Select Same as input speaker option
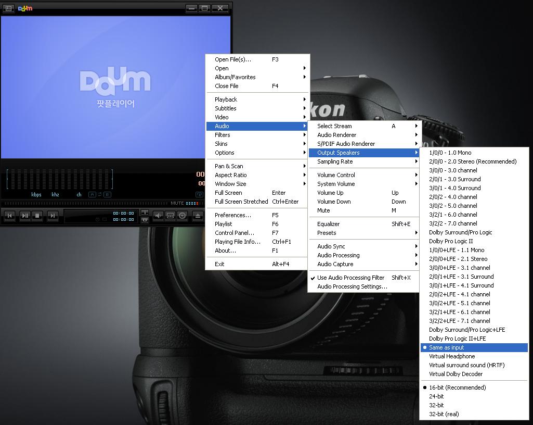Viewport: 533px width, 425px height. tap(474, 347)
